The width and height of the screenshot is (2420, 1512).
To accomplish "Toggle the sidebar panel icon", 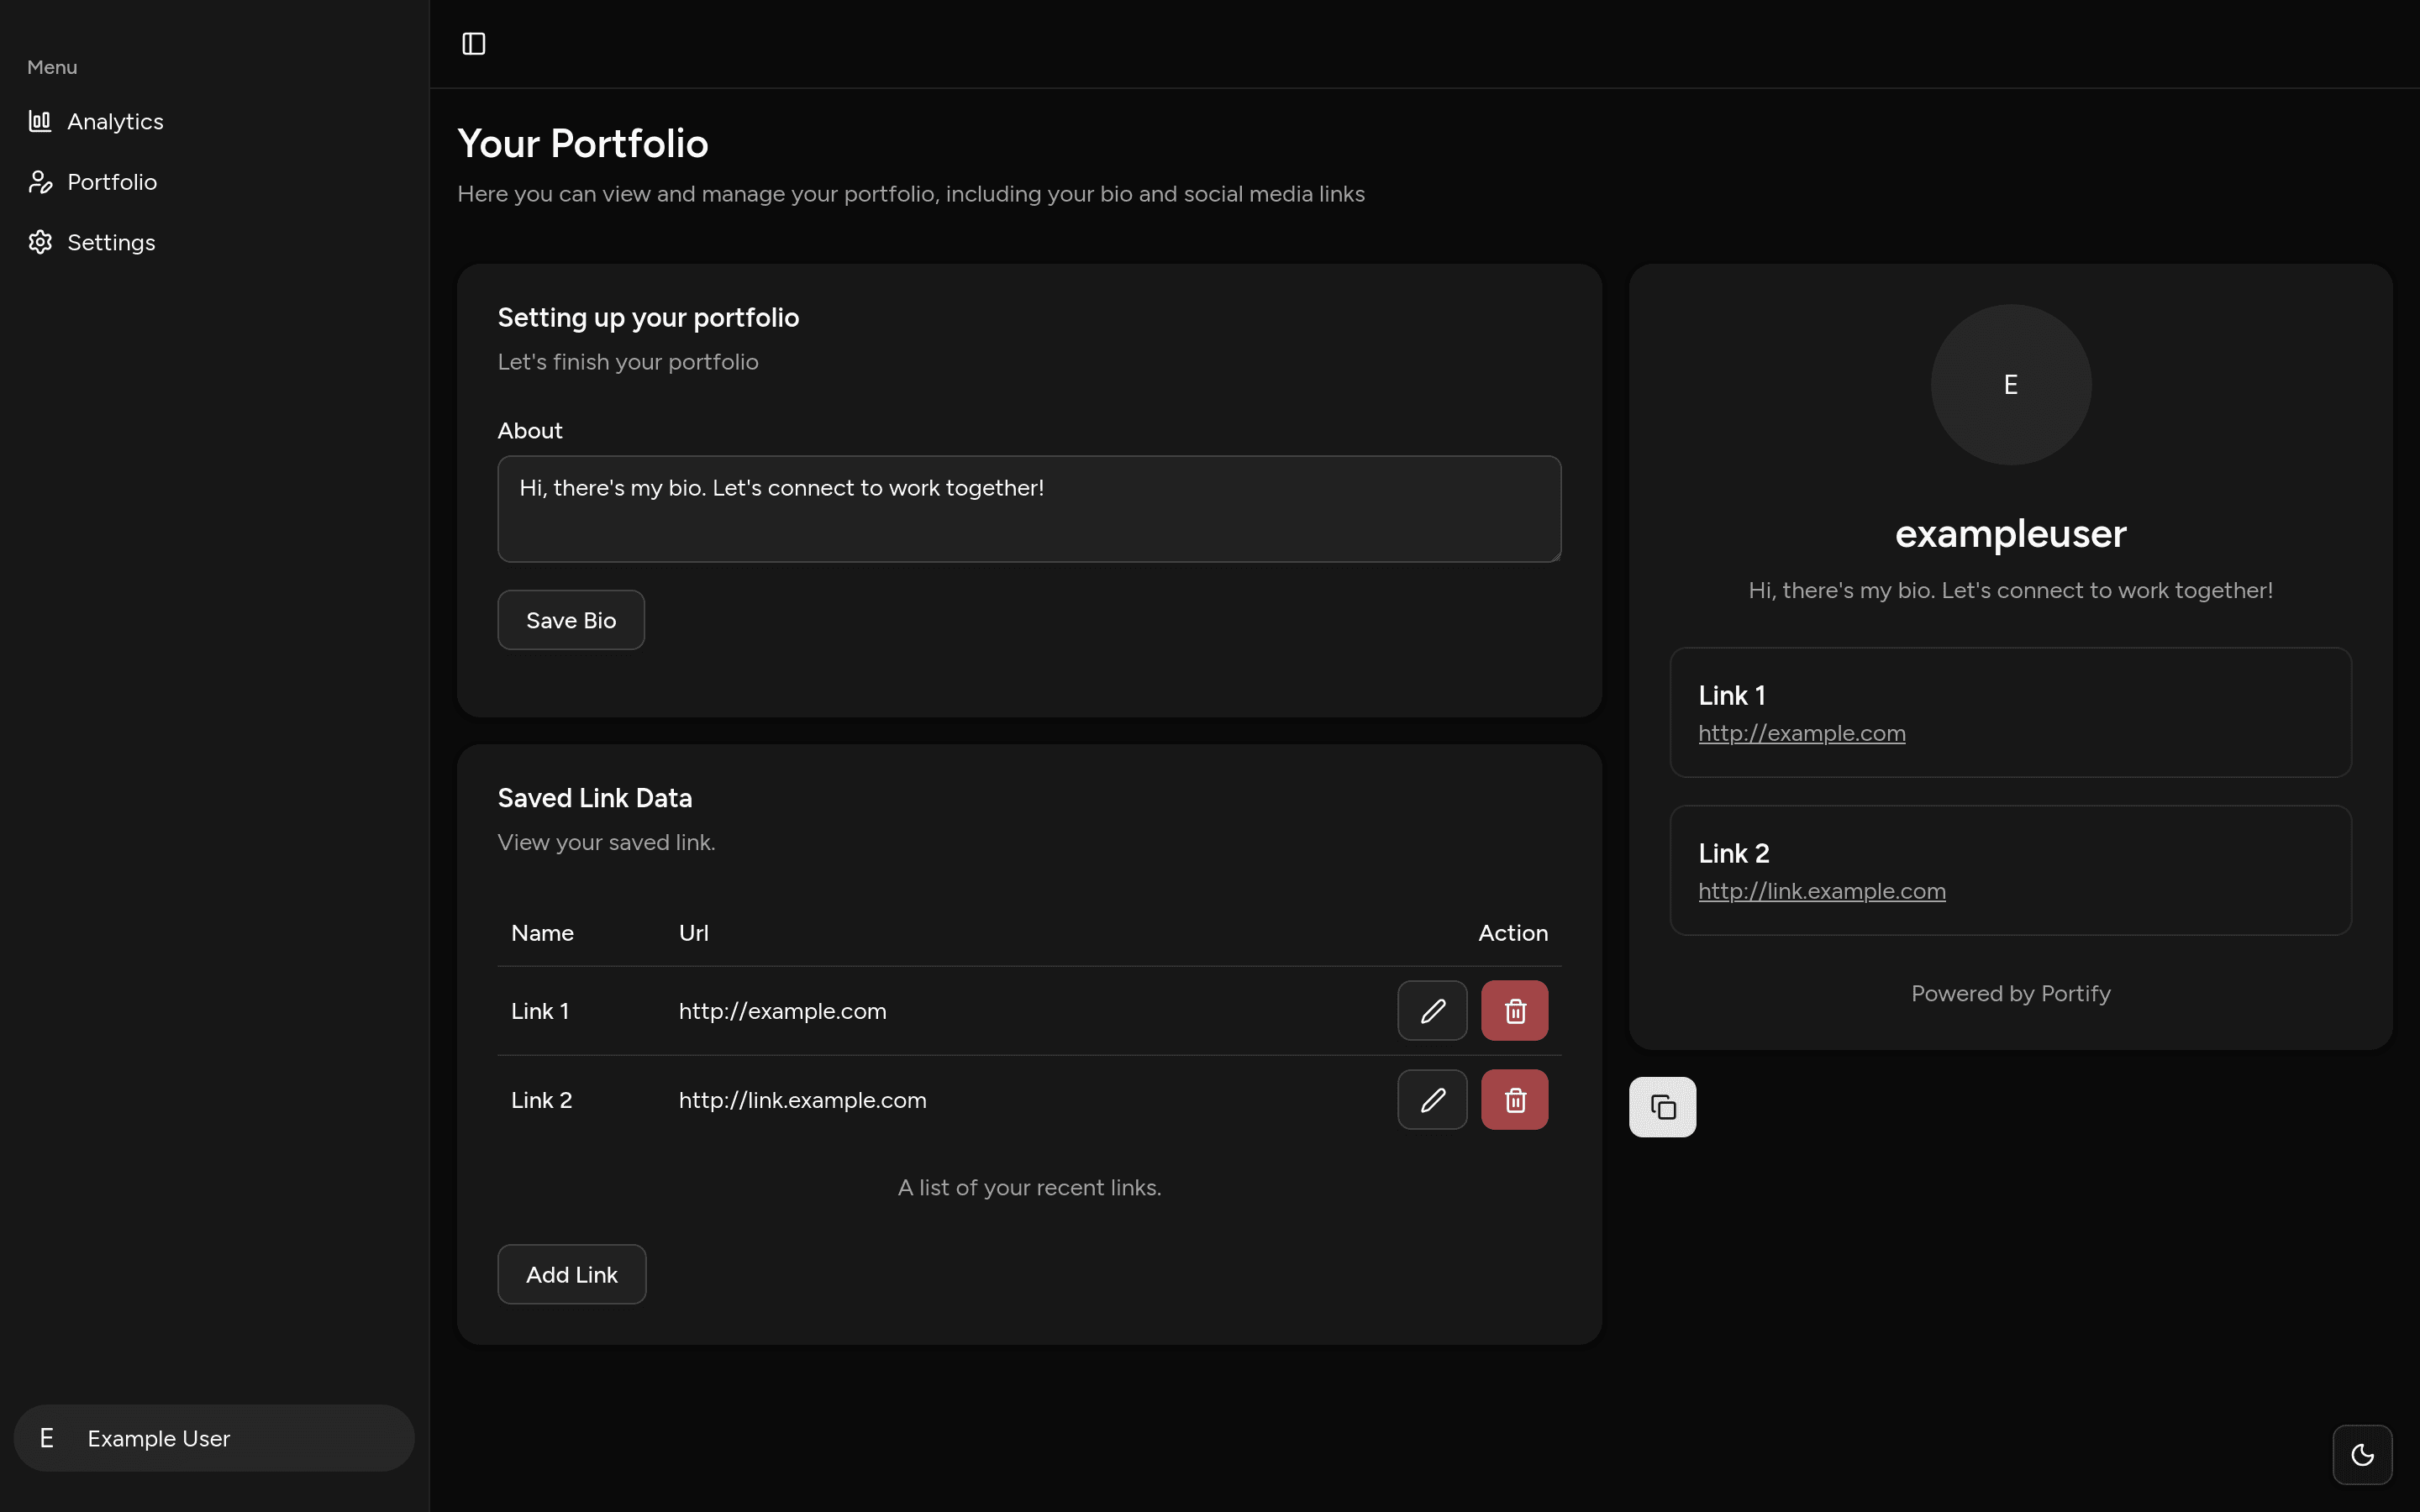I will [473, 44].
